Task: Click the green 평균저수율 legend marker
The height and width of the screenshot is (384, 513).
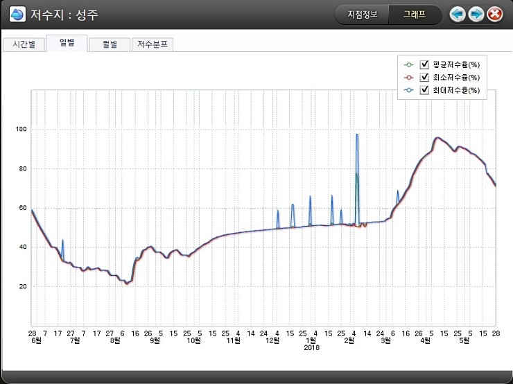Action: (408, 64)
